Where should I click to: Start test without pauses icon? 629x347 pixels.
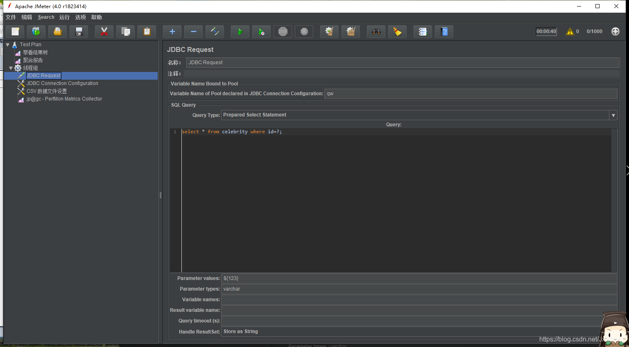[262, 31]
